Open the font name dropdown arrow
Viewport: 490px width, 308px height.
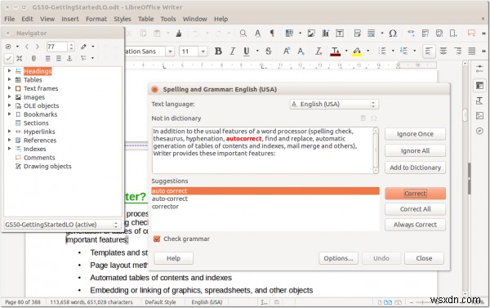pos(171,51)
